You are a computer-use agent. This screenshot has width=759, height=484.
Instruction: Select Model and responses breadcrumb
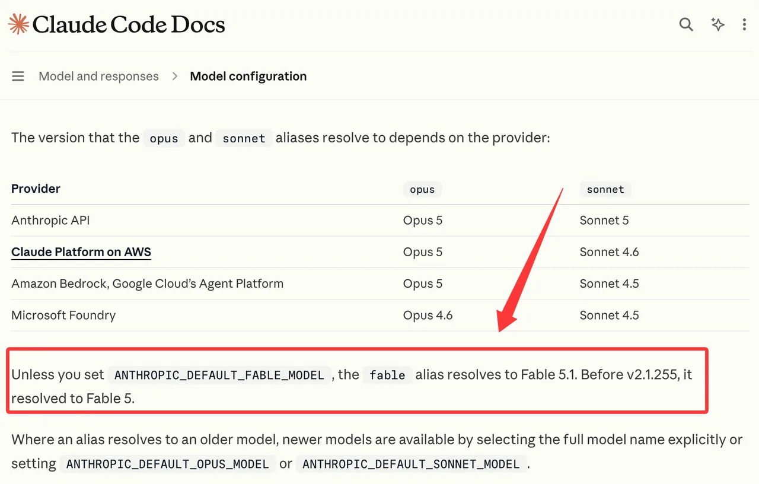[98, 77]
